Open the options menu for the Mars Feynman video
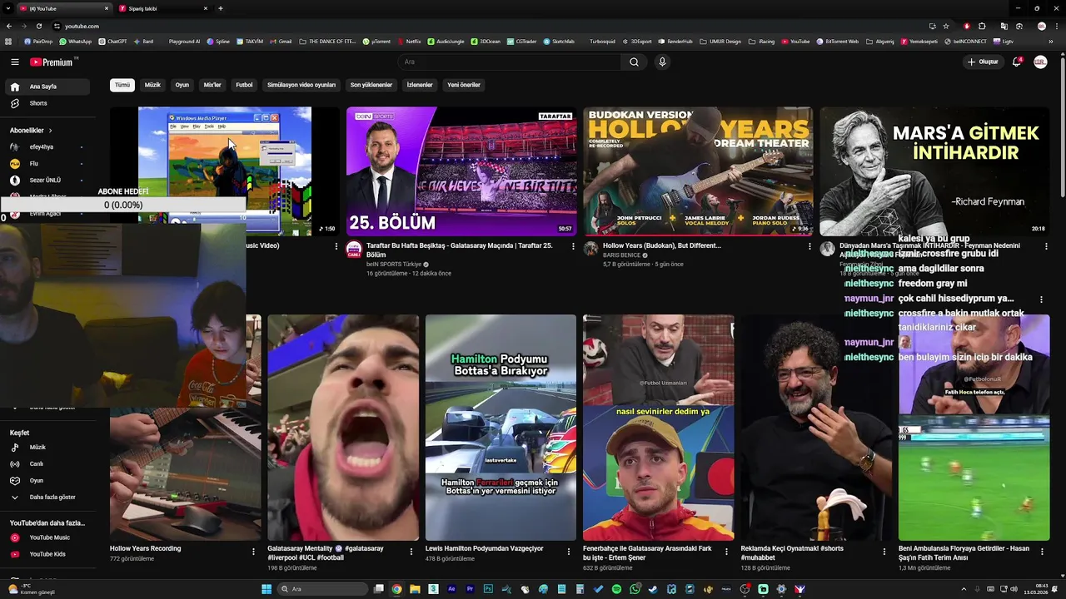 pos(1046,246)
